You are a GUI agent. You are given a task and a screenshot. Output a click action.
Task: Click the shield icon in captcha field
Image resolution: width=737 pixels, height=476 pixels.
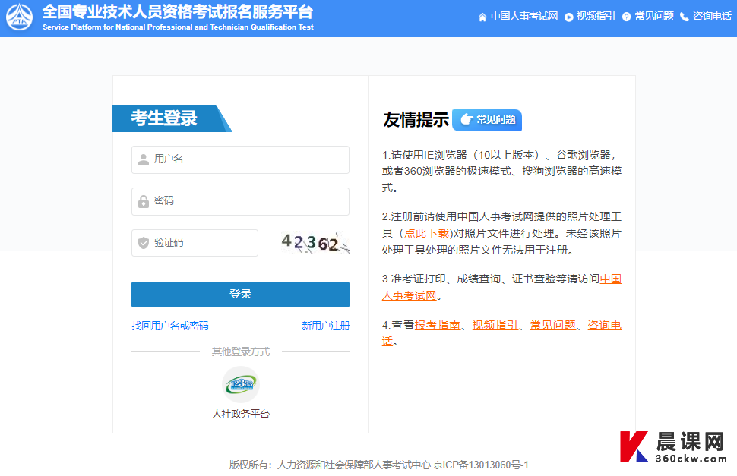coord(144,243)
